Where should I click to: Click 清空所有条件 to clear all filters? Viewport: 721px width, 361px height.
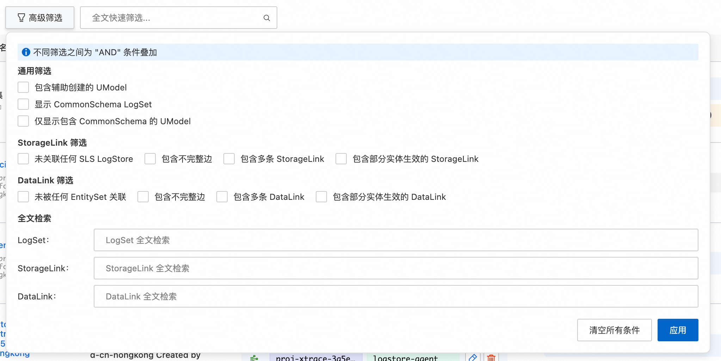tap(615, 330)
